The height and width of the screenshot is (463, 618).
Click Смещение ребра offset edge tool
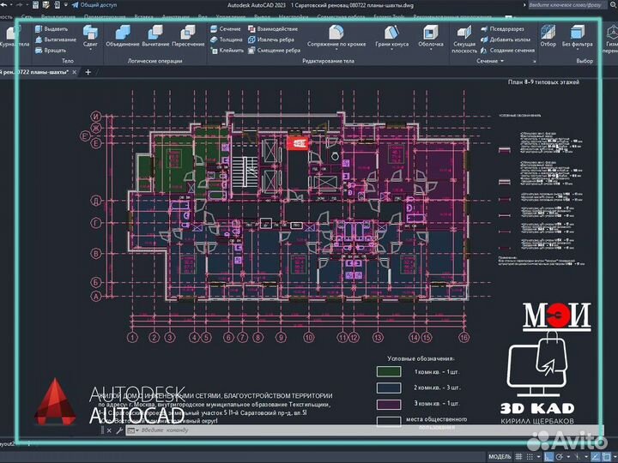[x=275, y=50]
